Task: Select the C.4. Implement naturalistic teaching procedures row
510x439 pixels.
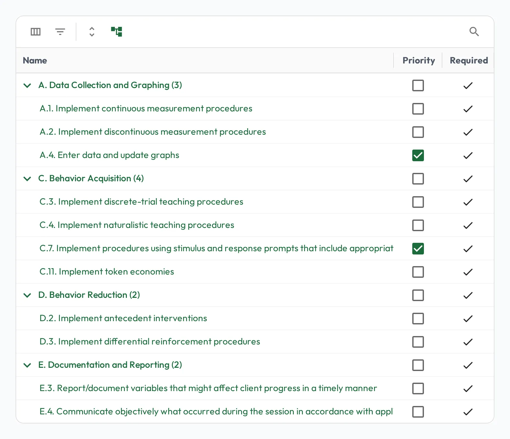Action: coord(255,225)
